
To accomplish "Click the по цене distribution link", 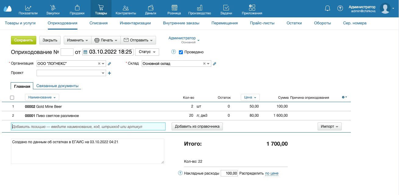I will (x=272, y=173).
